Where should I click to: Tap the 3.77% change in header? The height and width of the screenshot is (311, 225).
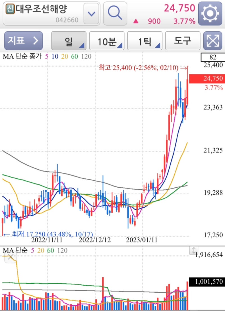pos(184,21)
